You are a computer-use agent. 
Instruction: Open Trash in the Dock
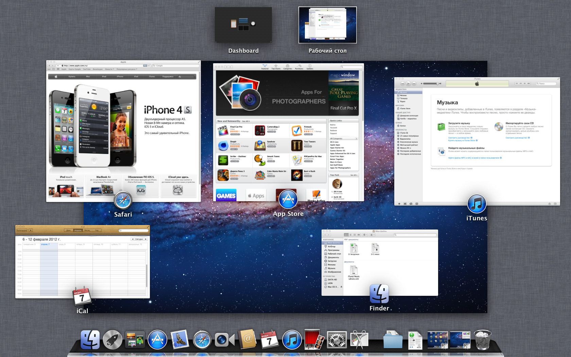pyautogui.click(x=483, y=340)
